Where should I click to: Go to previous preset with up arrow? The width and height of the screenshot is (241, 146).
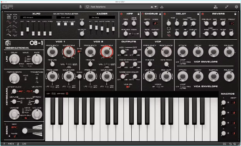(152, 7)
